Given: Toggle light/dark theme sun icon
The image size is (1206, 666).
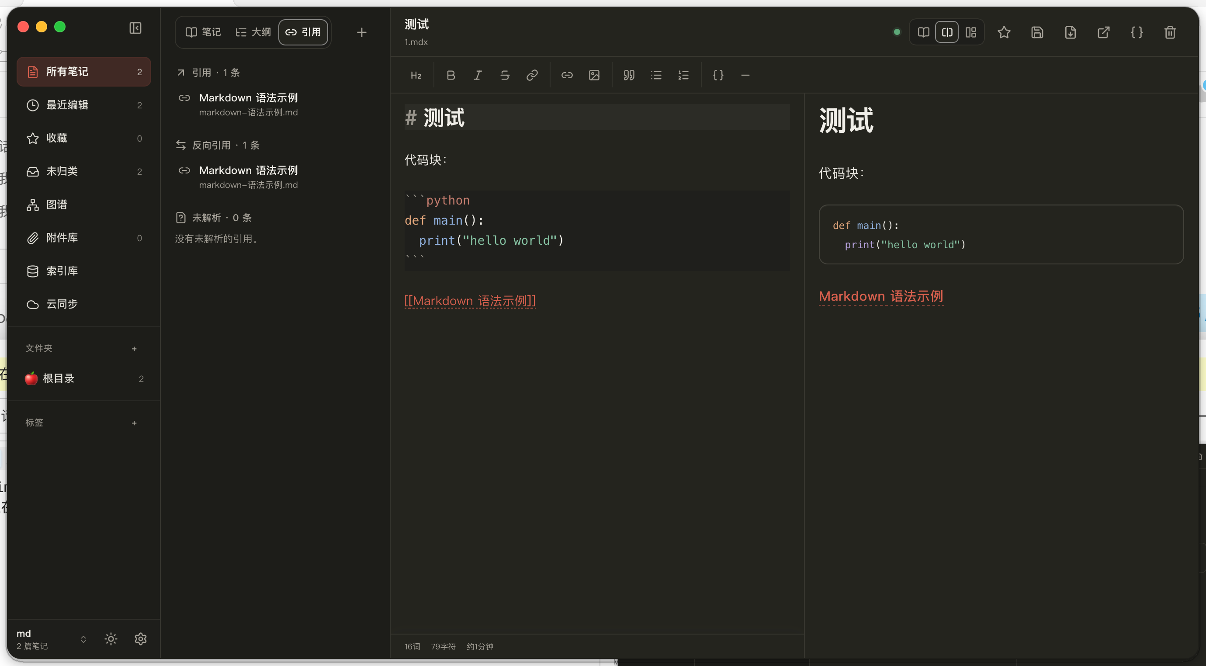Looking at the screenshot, I should point(111,639).
